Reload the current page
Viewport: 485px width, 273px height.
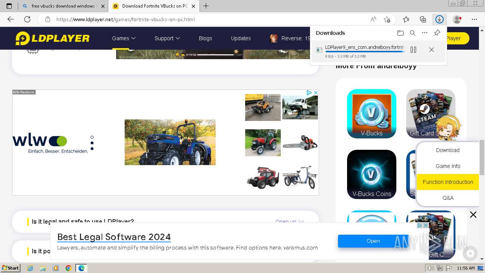(x=27, y=19)
